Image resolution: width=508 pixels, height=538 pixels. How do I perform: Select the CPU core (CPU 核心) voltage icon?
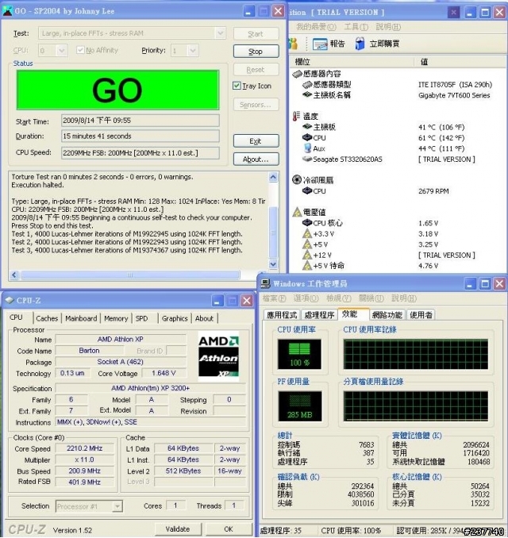click(307, 223)
